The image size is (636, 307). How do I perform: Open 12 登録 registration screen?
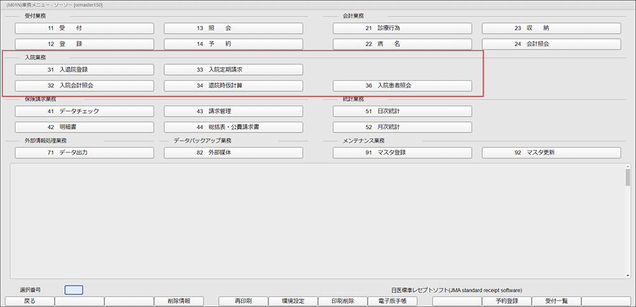click(x=85, y=44)
